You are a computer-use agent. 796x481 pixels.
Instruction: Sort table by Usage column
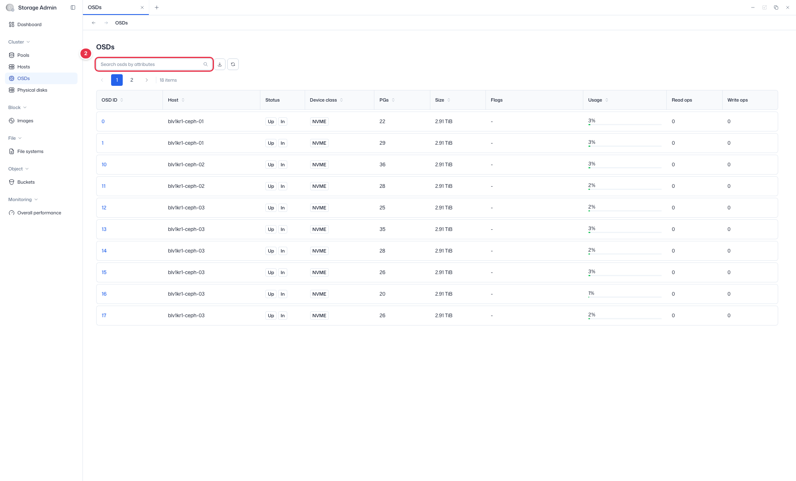[x=607, y=100]
